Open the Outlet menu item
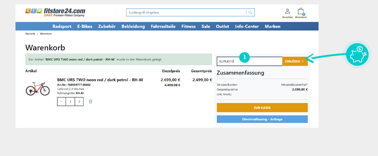The width and height of the screenshot is (378, 156). click(223, 26)
